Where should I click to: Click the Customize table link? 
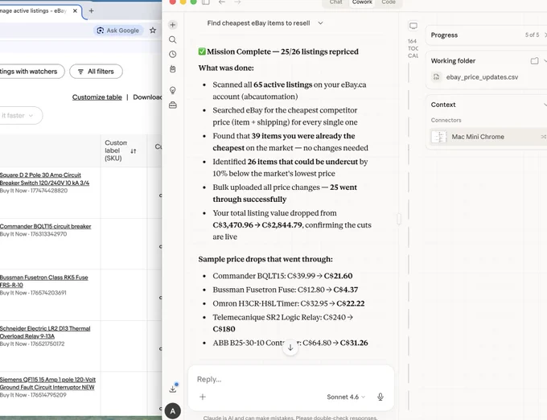coord(97,97)
